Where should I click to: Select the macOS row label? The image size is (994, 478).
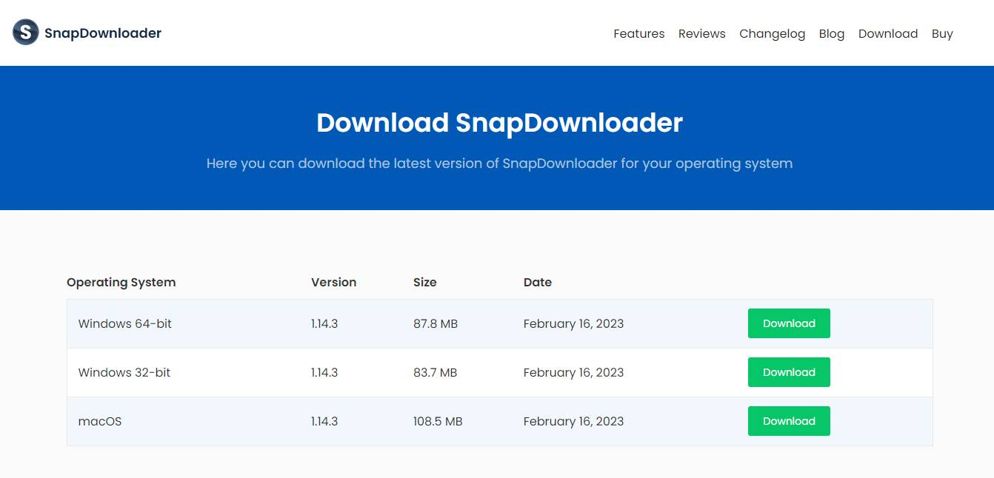(x=100, y=421)
